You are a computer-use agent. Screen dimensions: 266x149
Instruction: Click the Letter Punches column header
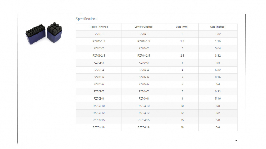144,27
